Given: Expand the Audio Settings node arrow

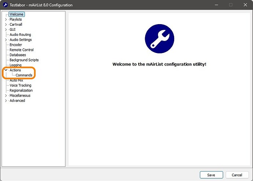Looking at the screenshot, I should coord(6,40).
